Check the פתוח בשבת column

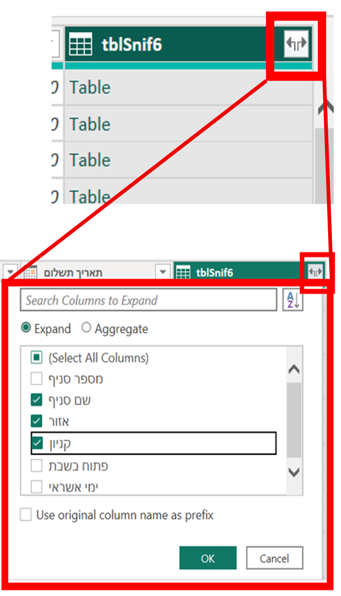click(36, 465)
